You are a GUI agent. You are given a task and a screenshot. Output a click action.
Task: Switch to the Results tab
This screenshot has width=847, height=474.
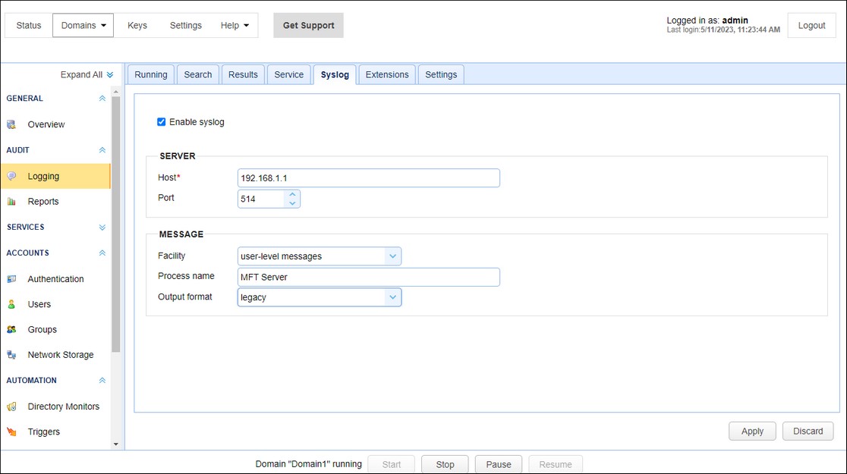(x=243, y=74)
